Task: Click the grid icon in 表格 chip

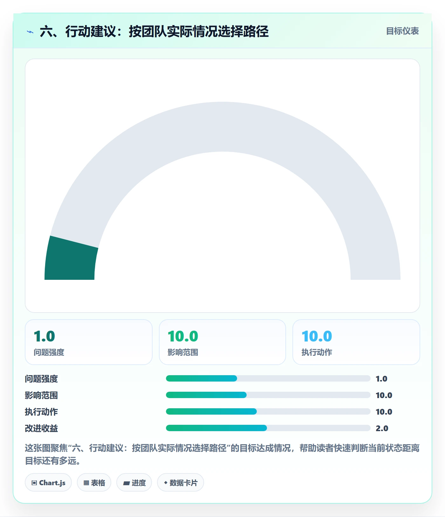Action: tap(86, 483)
